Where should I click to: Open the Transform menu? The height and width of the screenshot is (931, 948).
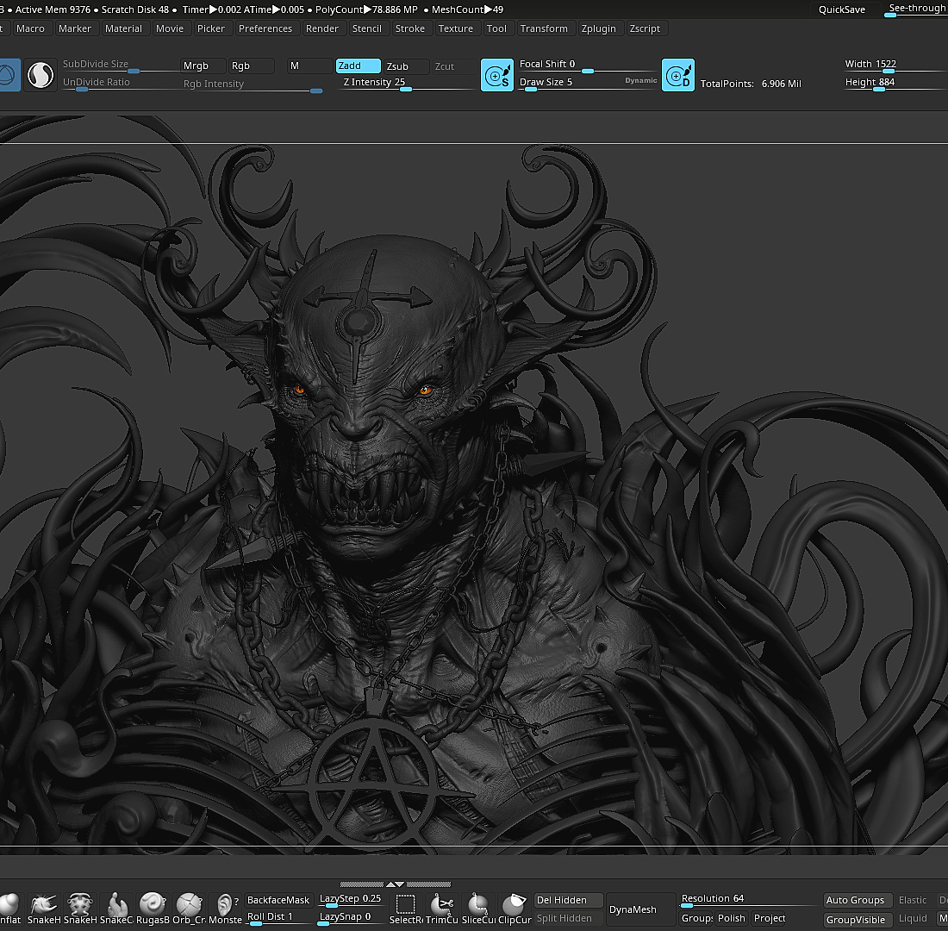[544, 28]
